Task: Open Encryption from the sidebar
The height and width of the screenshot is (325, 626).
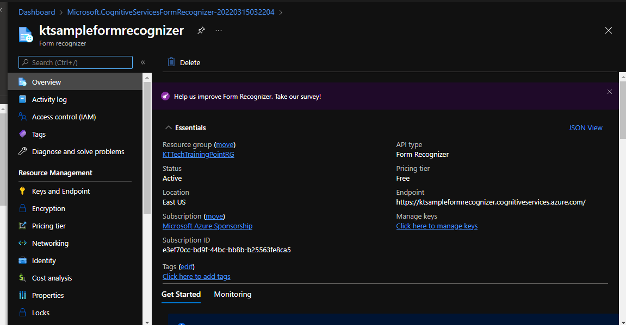Action: [x=48, y=208]
